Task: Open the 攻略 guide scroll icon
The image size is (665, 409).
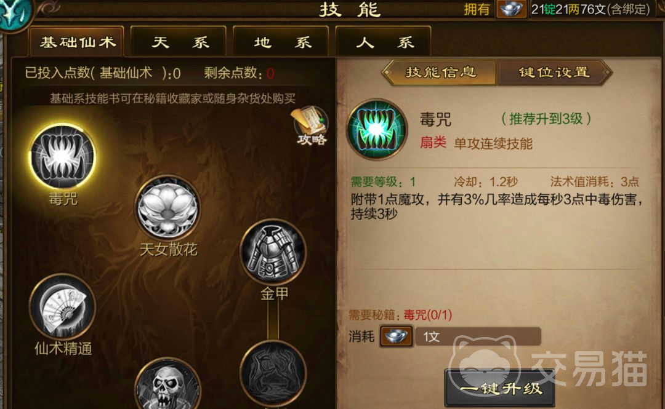Action: pyautogui.click(x=311, y=126)
